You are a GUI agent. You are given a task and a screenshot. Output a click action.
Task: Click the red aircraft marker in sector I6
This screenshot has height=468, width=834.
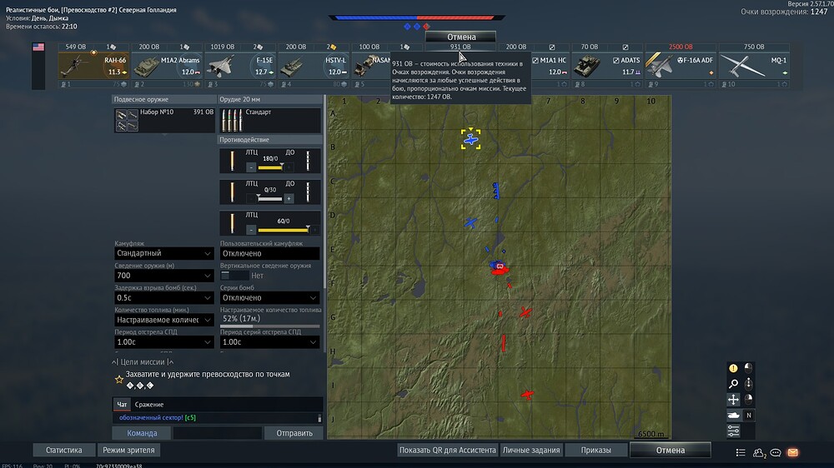[x=527, y=395]
